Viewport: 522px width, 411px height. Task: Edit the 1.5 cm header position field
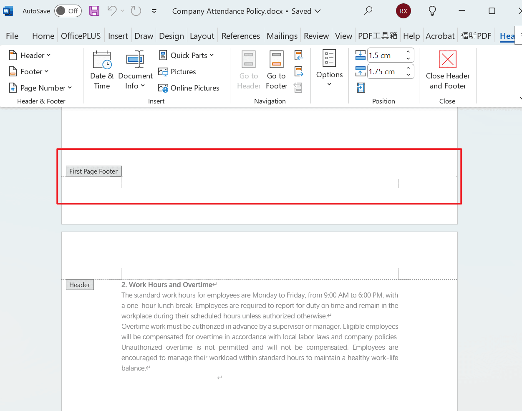(x=385, y=55)
